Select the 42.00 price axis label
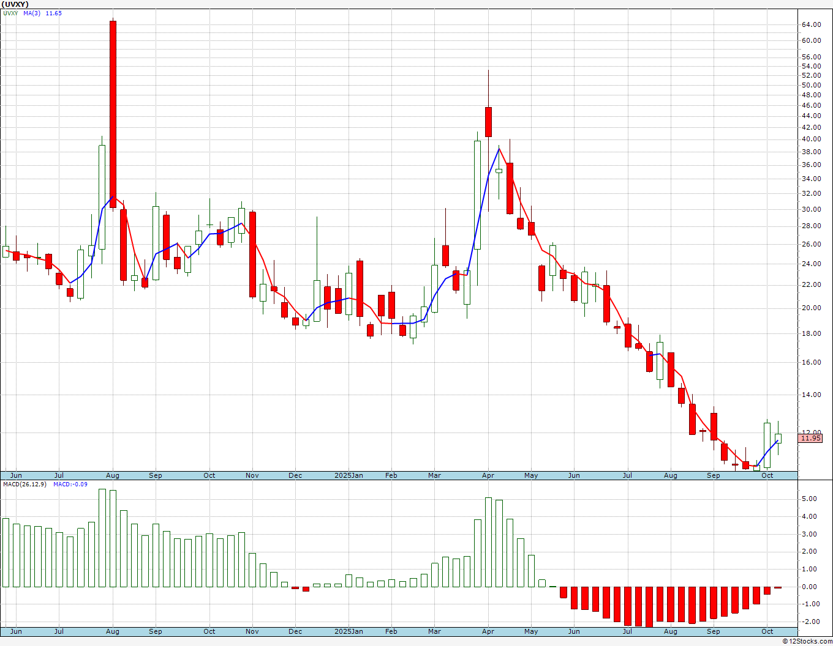 [x=812, y=127]
